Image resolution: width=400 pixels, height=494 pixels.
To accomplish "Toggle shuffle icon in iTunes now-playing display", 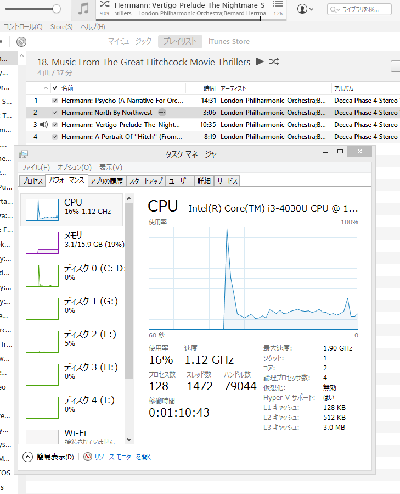I will pyautogui.click(x=104, y=4).
